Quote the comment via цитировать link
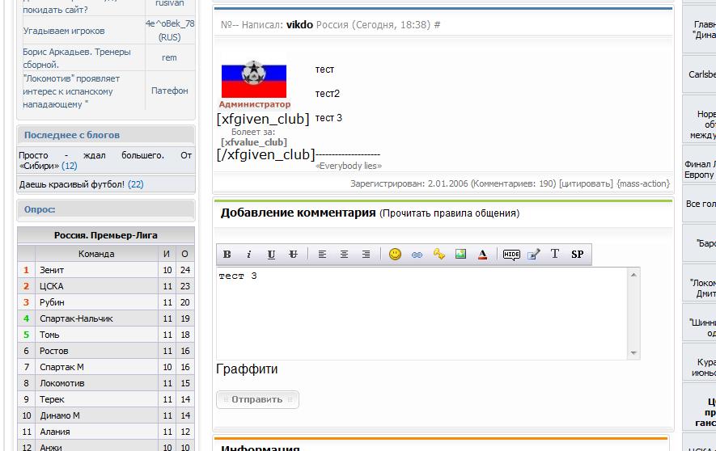 (586, 183)
